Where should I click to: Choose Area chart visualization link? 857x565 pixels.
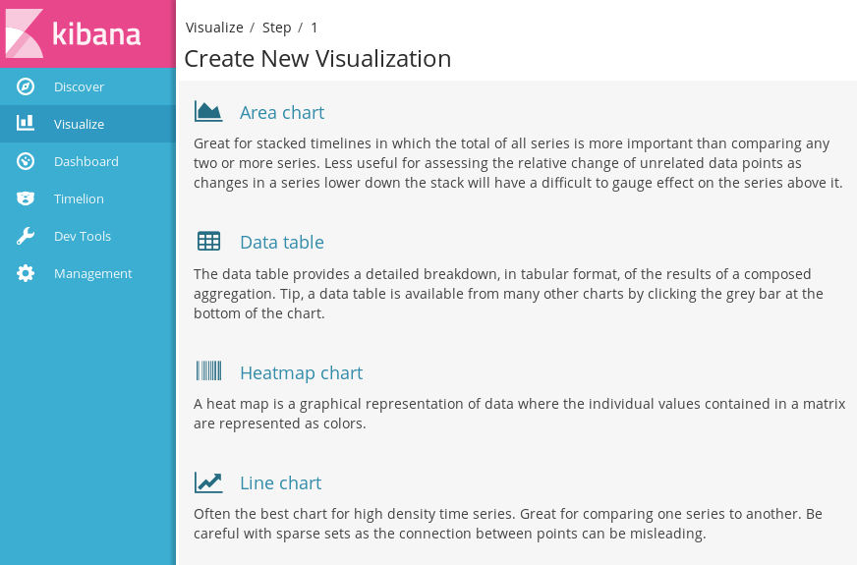pyautogui.click(x=282, y=113)
